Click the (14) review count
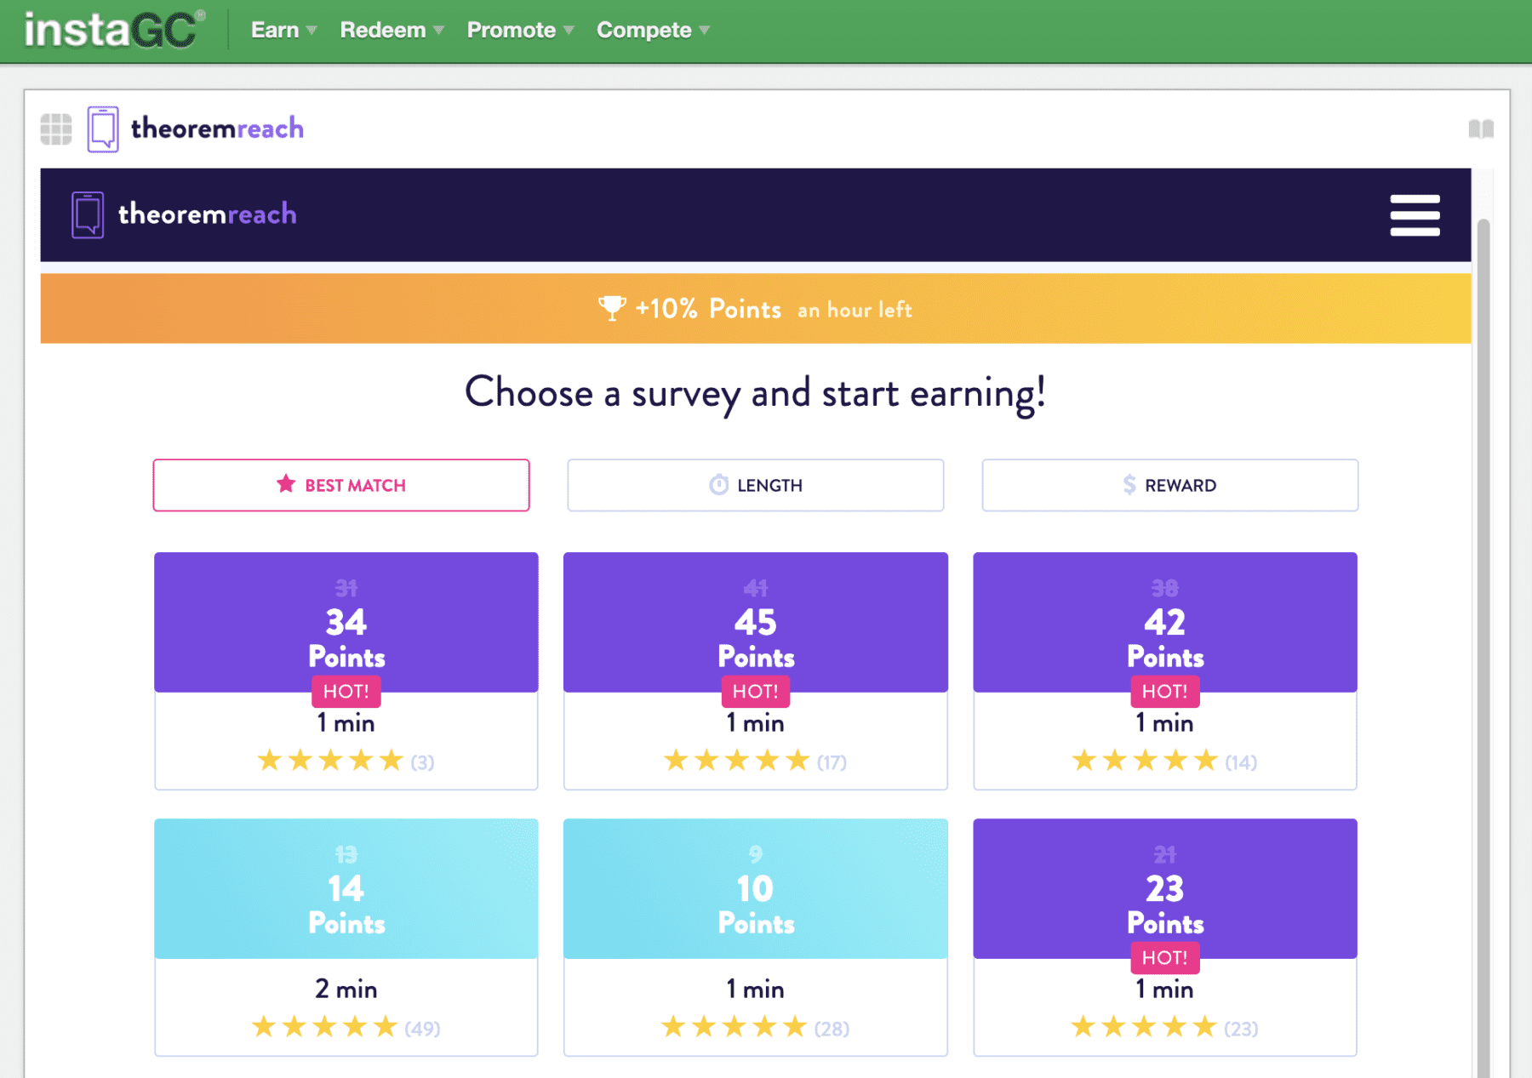This screenshot has height=1078, width=1532. pos(1241,761)
